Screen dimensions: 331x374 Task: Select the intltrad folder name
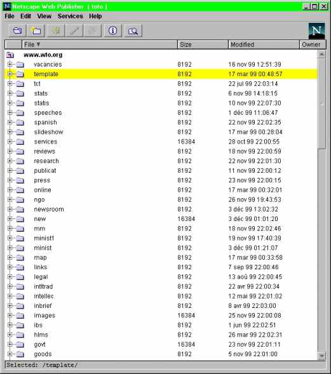pyautogui.click(x=43, y=286)
